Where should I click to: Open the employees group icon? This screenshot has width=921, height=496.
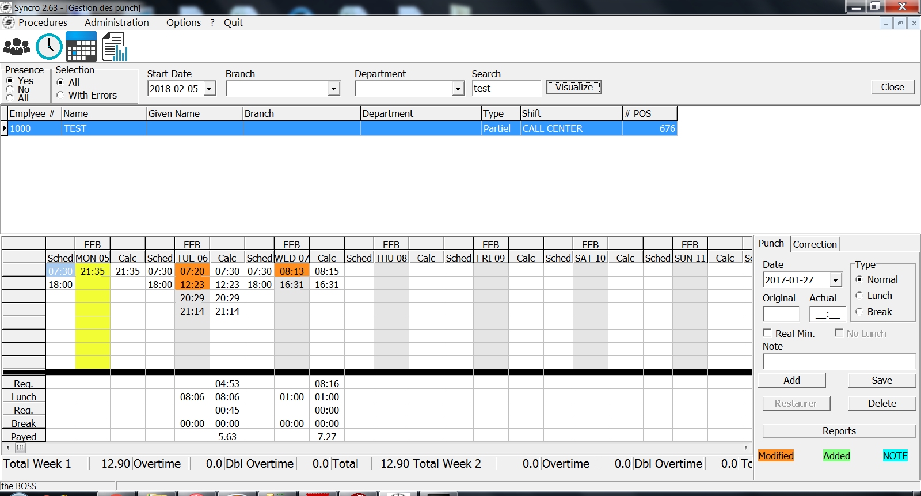point(17,47)
